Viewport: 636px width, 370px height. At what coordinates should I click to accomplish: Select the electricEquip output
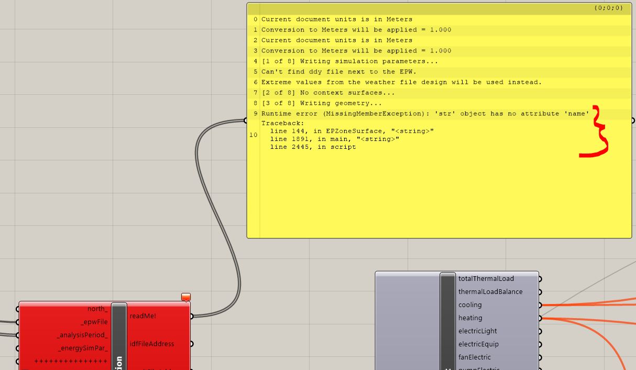[478, 344]
